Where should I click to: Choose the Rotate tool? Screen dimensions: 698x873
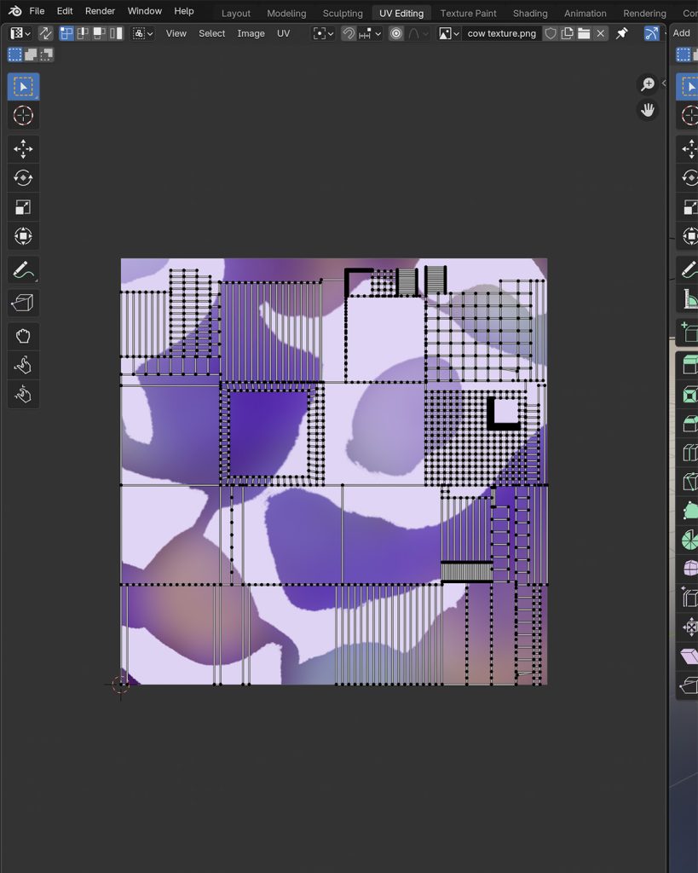[23, 178]
